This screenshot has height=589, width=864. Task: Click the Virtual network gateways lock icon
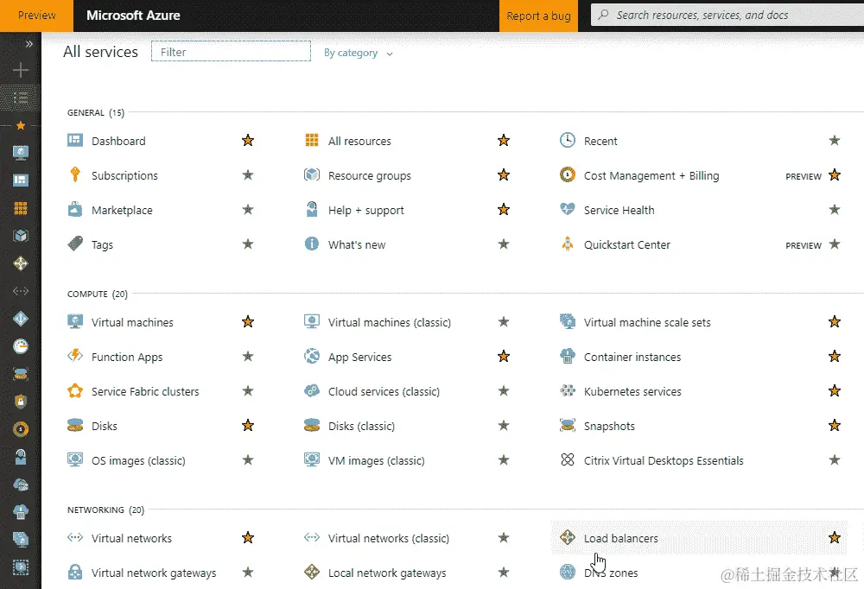click(x=75, y=572)
